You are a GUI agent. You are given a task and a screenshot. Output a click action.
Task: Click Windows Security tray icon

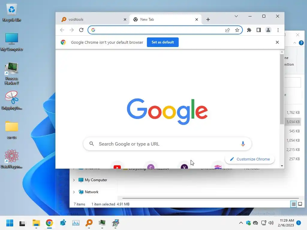pos(248,223)
